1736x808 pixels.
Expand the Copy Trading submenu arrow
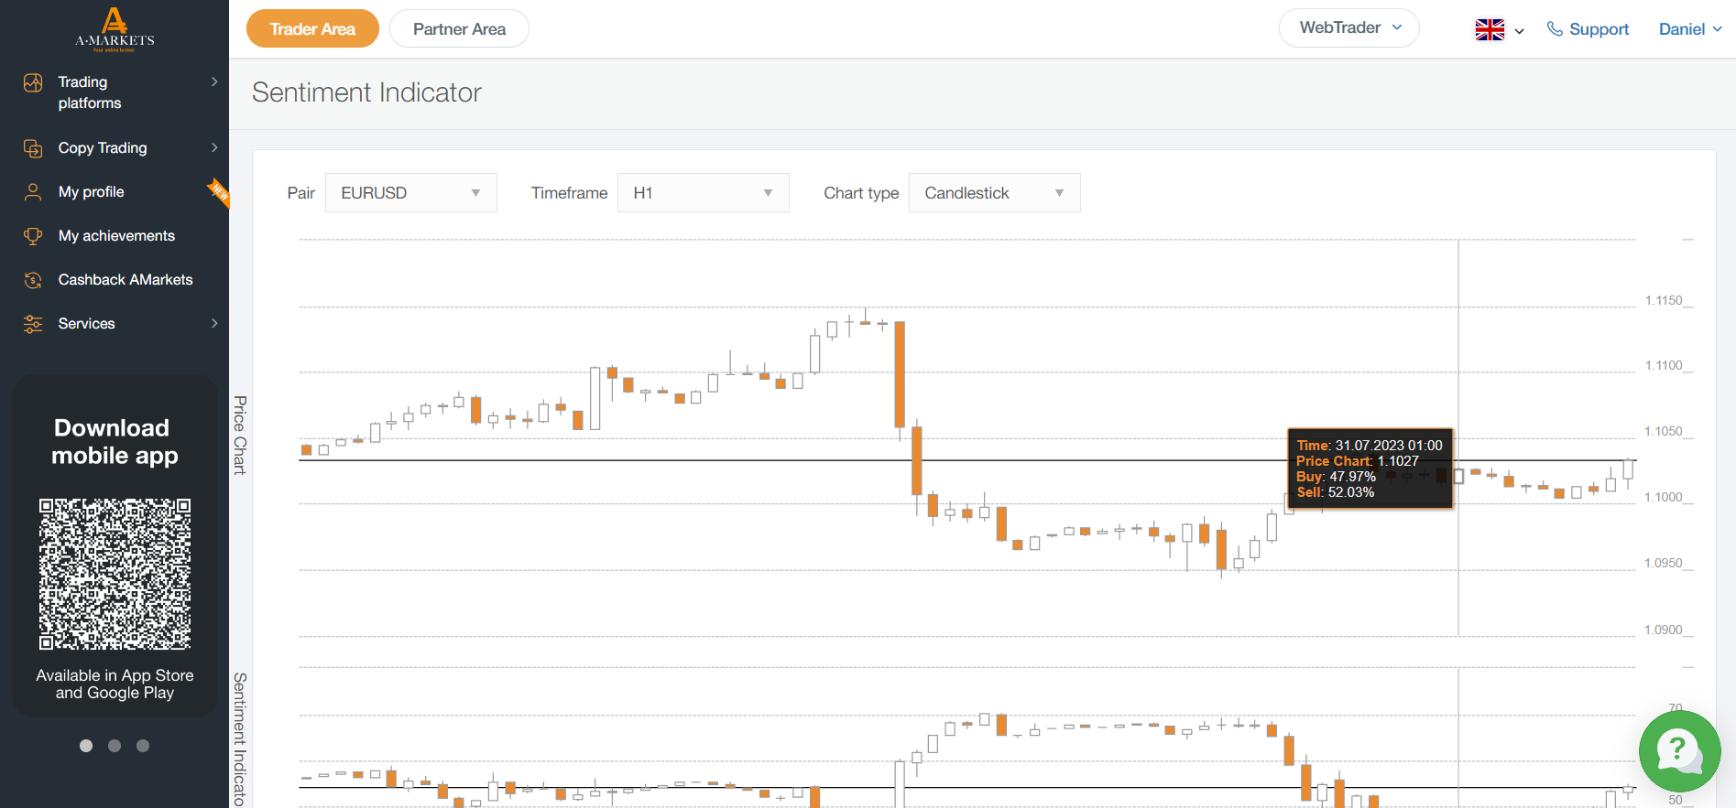tap(214, 147)
